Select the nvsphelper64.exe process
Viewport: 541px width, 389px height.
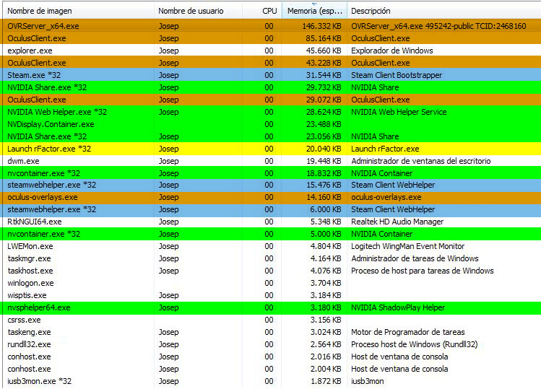click(272, 307)
